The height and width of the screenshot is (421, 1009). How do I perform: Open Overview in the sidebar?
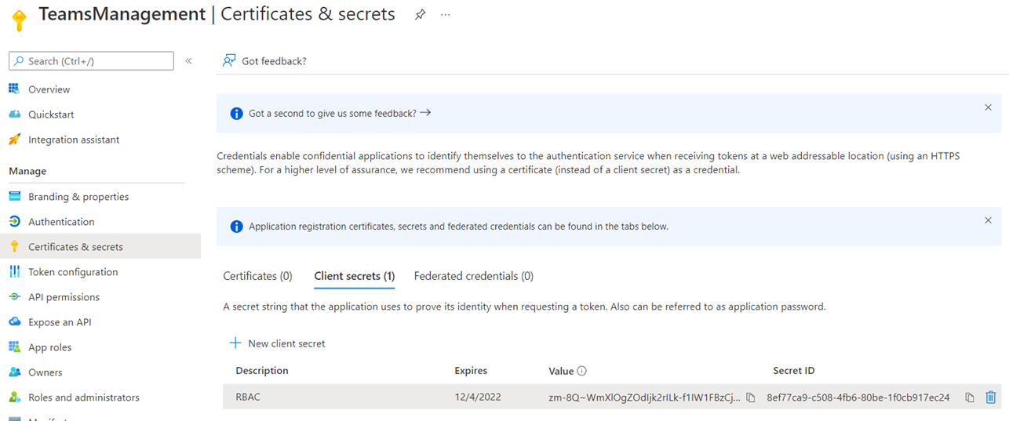point(49,89)
